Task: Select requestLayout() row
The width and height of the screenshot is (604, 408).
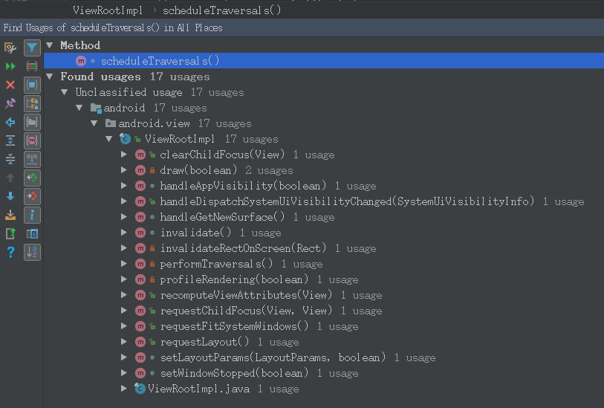Action: (324, 342)
